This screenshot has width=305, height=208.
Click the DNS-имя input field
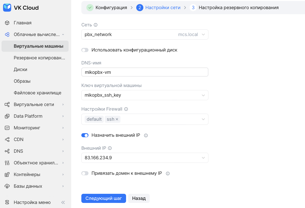pos(145,72)
